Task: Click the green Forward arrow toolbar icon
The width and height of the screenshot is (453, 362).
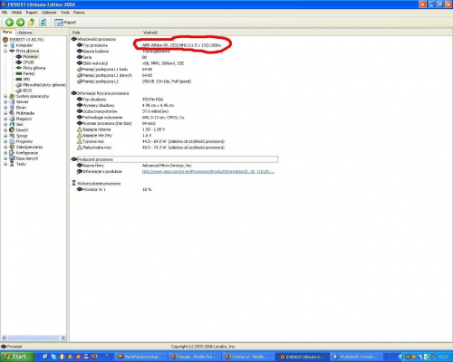Action: [20, 22]
